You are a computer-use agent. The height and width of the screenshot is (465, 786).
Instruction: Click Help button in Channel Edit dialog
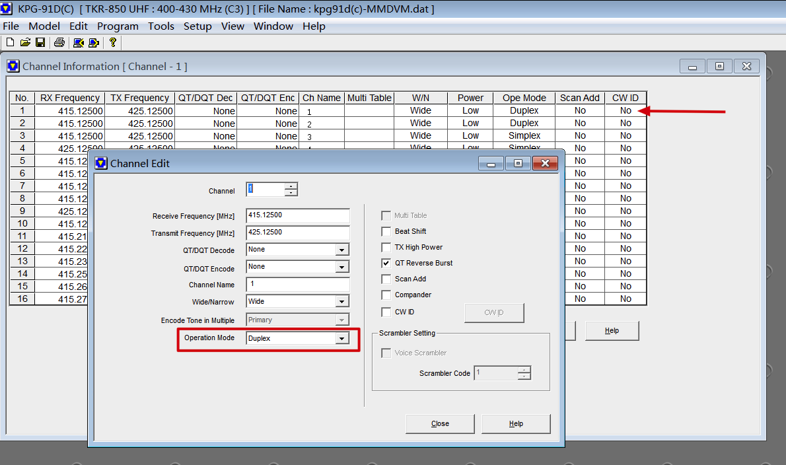(x=516, y=424)
